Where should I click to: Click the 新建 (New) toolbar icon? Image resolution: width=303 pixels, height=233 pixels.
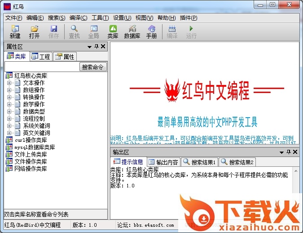(15, 29)
